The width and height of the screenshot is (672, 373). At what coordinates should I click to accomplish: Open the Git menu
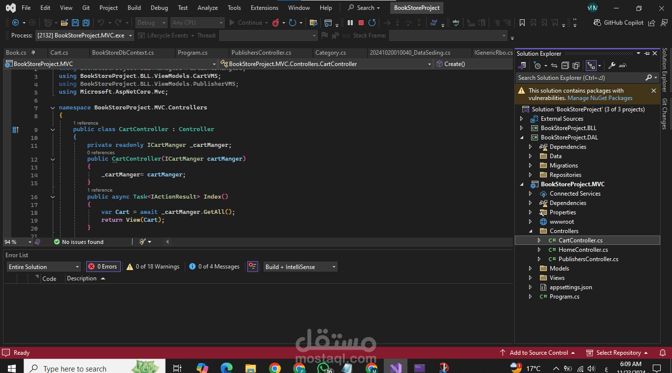pyautogui.click(x=86, y=8)
